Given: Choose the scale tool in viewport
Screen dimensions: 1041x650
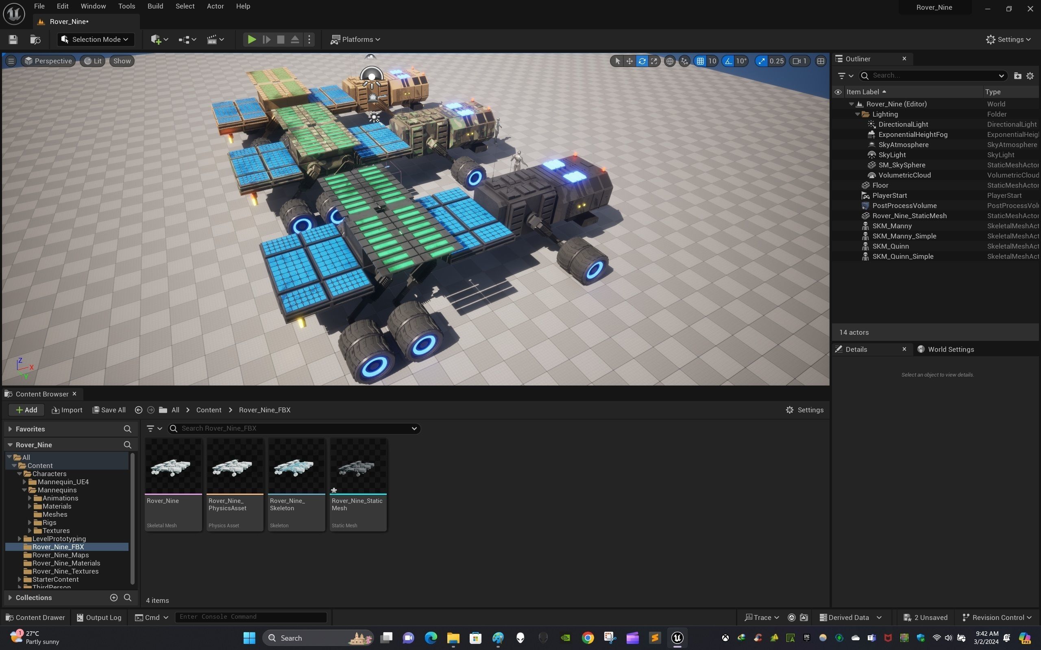Looking at the screenshot, I should pyautogui.click(x=654, y=61).
